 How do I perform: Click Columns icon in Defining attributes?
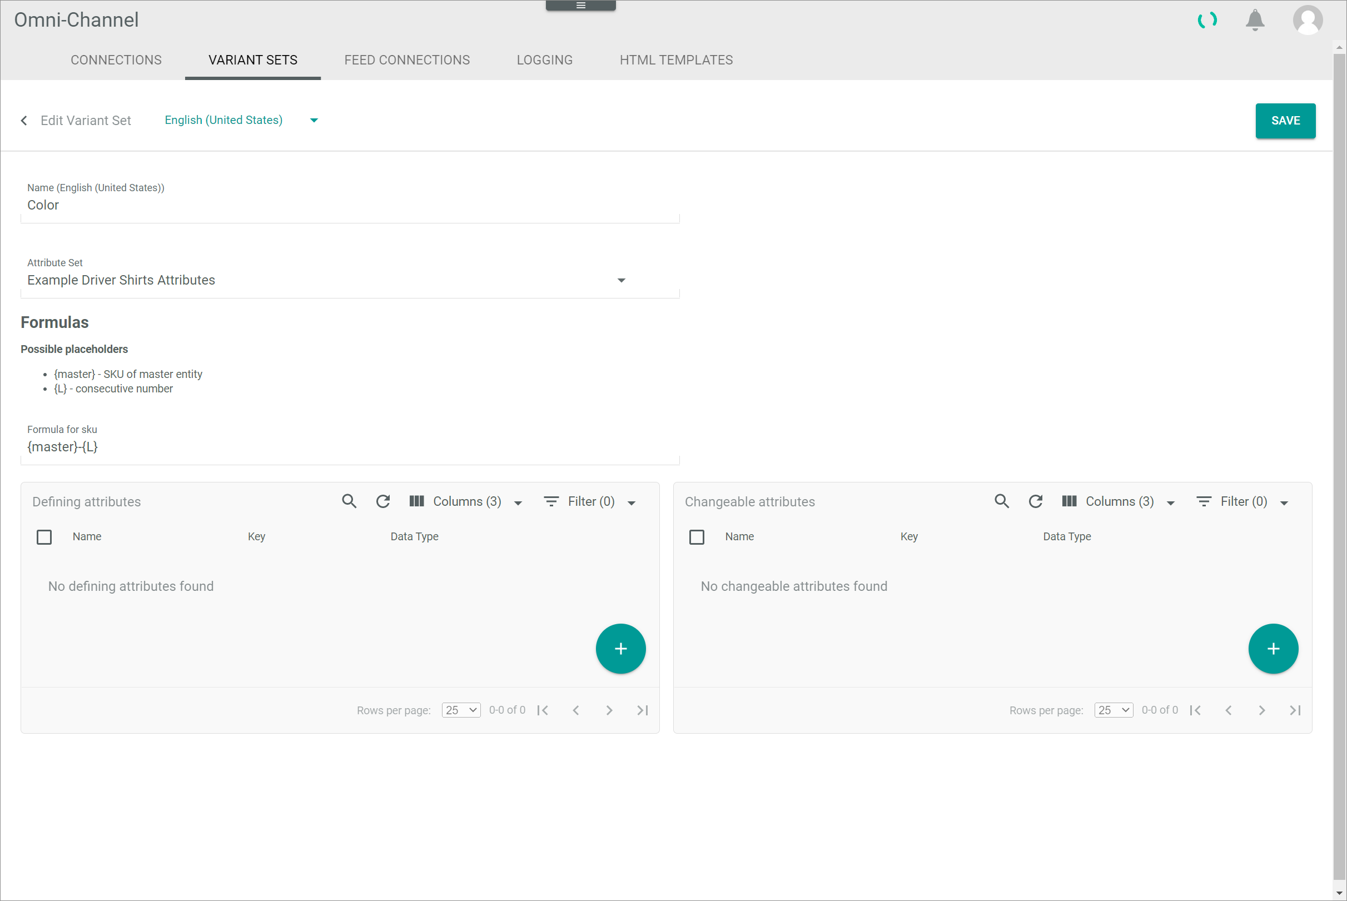(x=417, y=502)
